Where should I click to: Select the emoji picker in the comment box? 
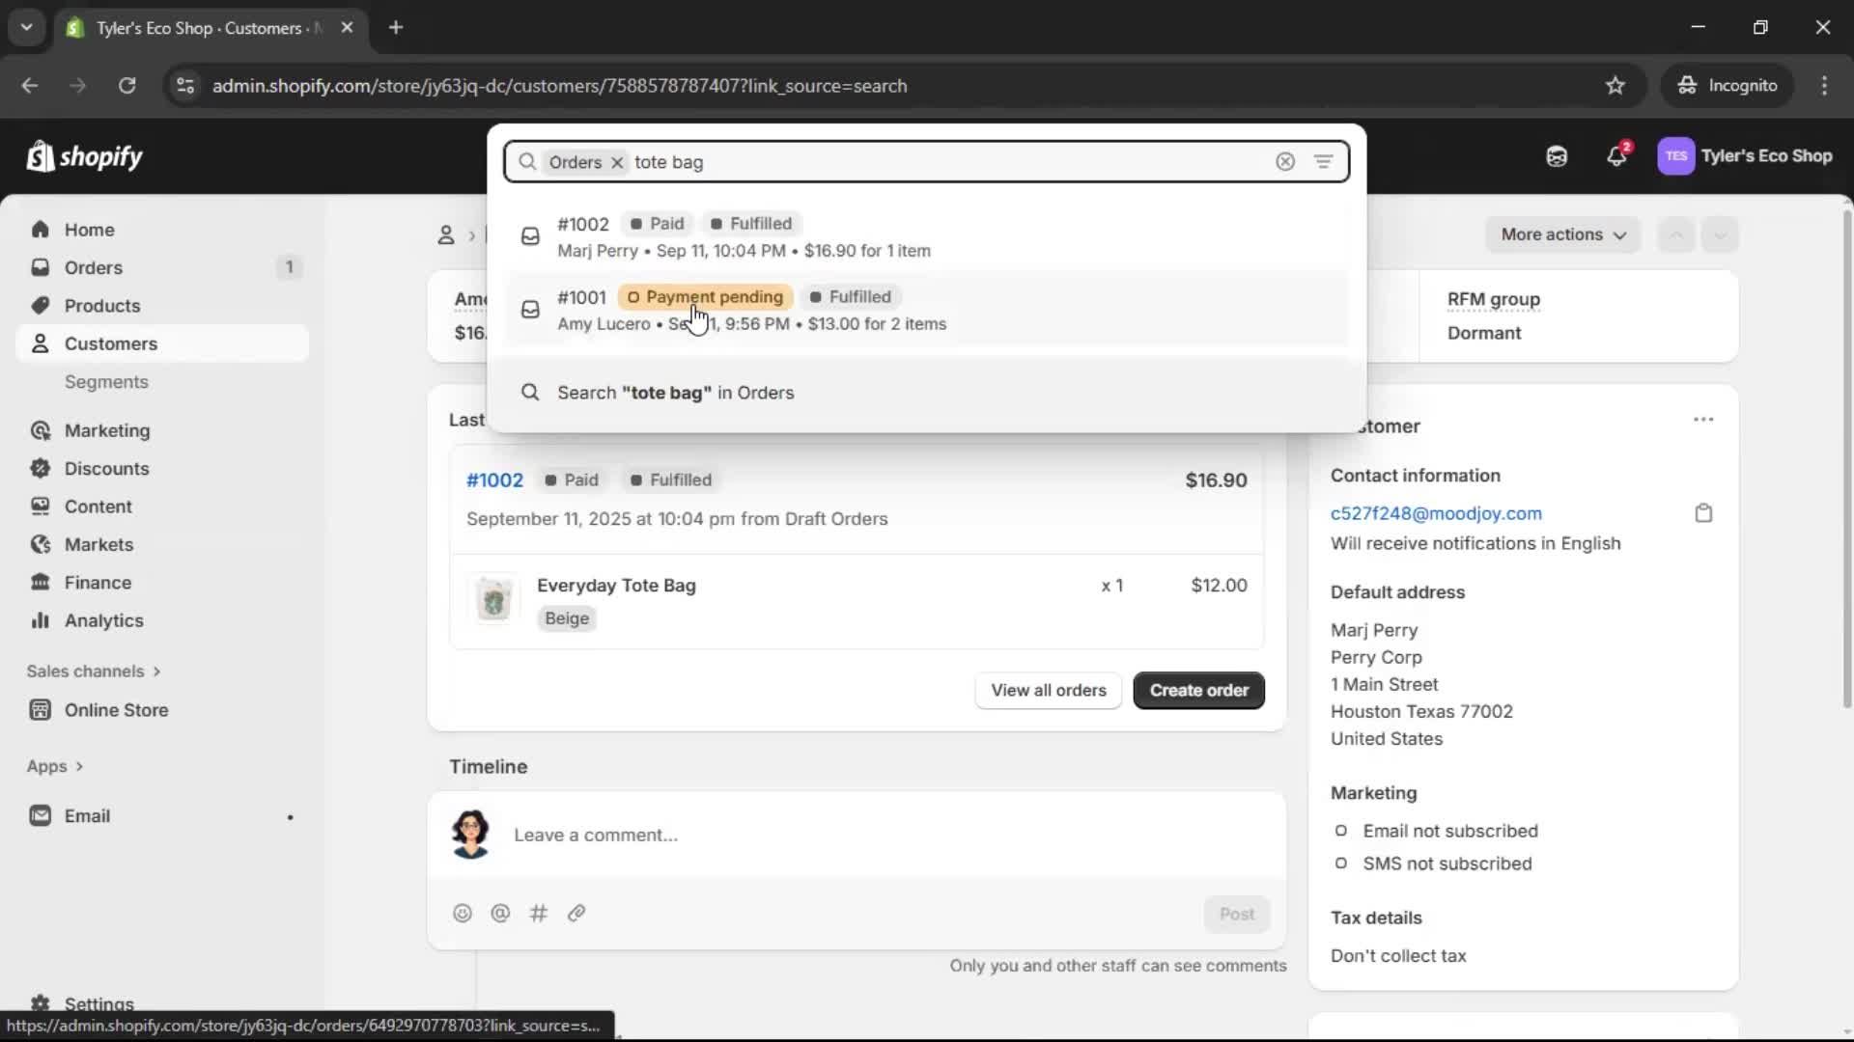(462, 913)
